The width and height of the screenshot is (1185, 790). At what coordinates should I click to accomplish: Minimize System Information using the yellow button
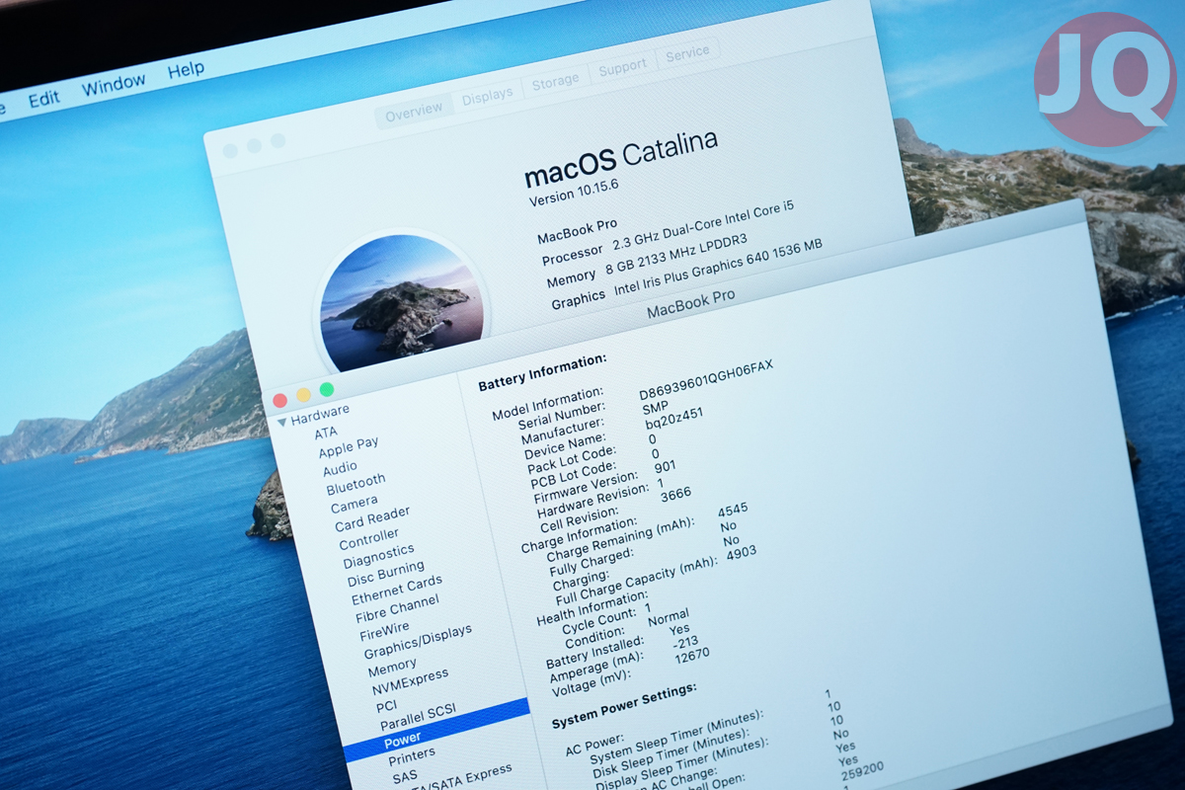(303, 395)
